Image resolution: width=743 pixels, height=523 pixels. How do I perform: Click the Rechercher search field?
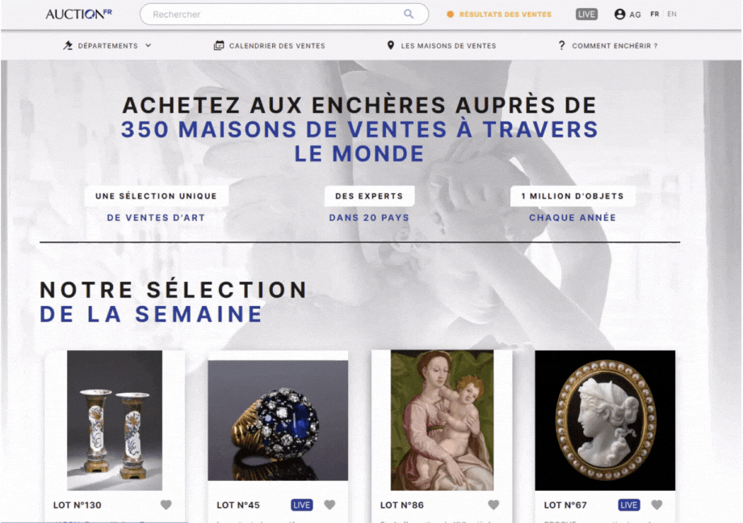click(284, 15)
